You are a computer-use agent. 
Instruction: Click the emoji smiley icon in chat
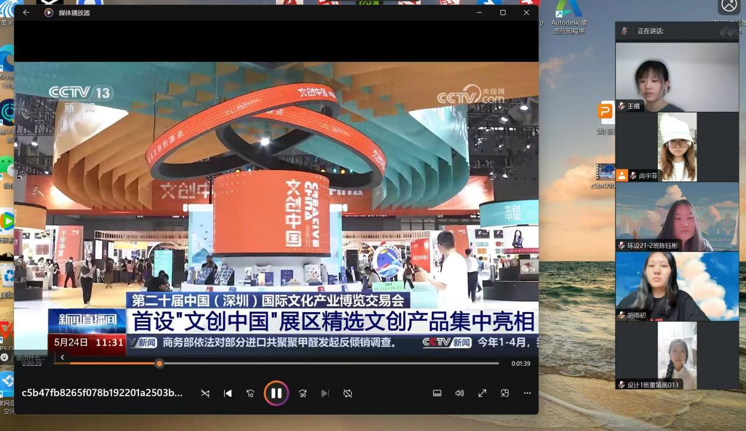(5, 357)
